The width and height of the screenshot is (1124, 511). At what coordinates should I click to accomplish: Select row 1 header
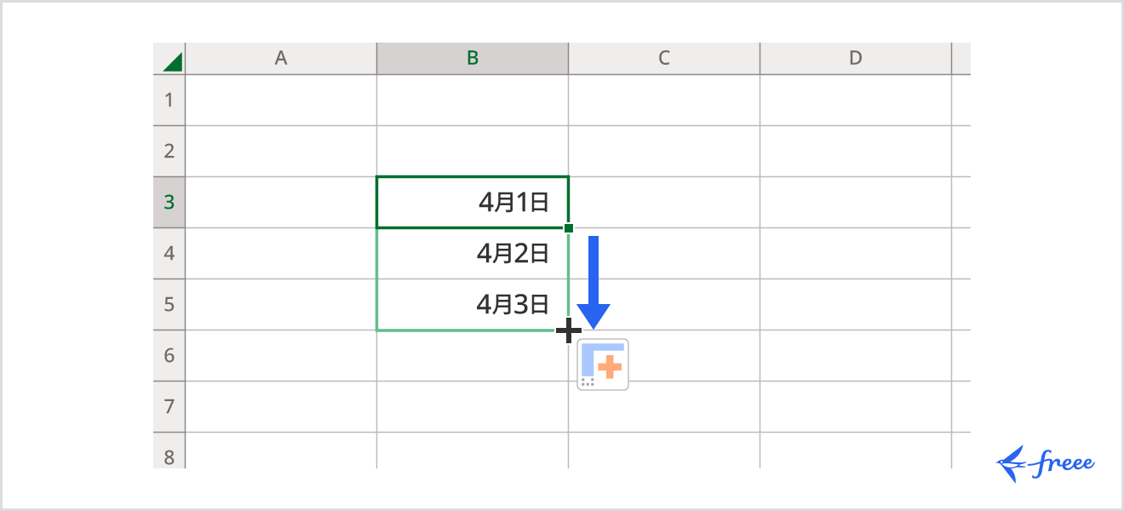pyautogui.click(x=169, y=100)
